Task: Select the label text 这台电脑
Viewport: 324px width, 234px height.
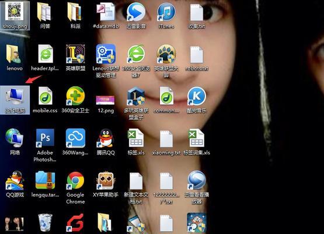Action: pyautogui.click(x=15, y=111)
